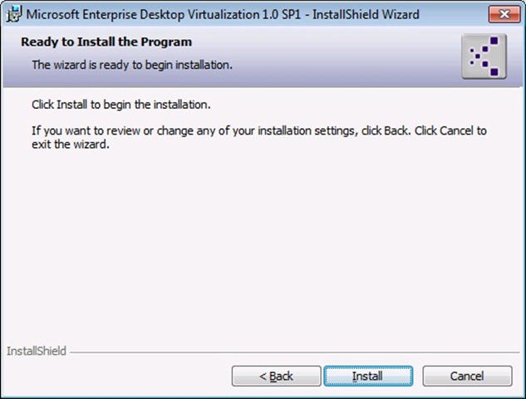
Task: Click the 'Ready to Install the Program' heading
Action: coord(106,42)
